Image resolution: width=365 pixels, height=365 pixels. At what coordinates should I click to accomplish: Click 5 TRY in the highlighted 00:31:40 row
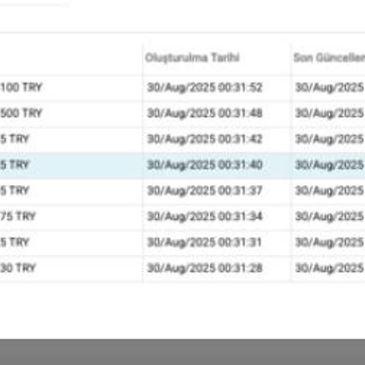pyautogui.click(x=14, y=165)
